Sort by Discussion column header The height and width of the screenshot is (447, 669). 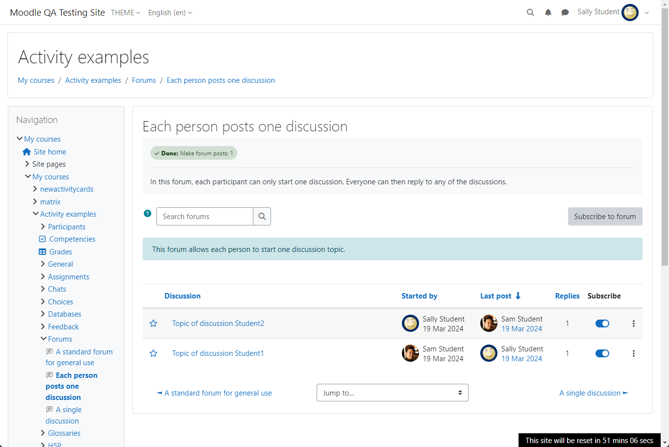click(182, 296)
